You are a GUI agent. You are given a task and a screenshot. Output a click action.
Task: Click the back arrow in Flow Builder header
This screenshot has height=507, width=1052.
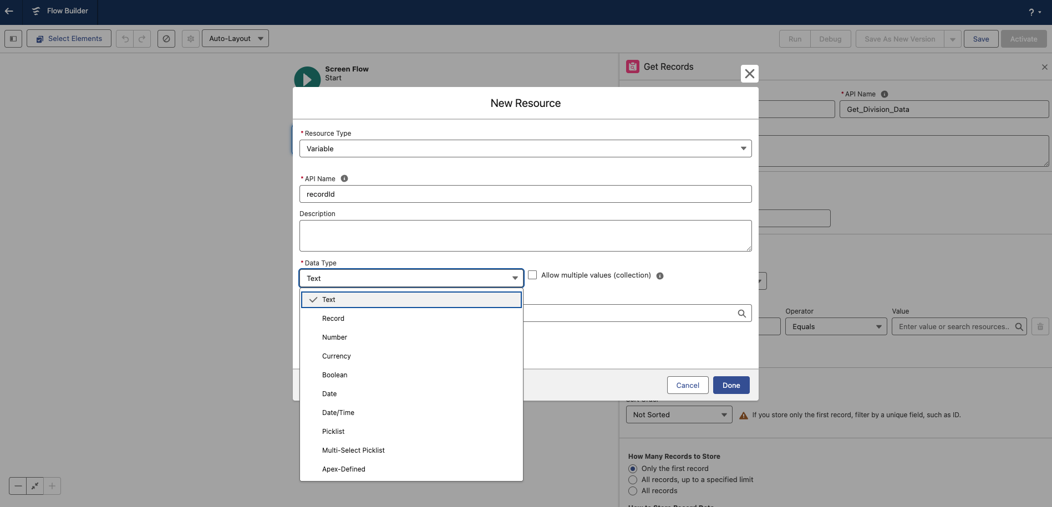coord(9,11)
